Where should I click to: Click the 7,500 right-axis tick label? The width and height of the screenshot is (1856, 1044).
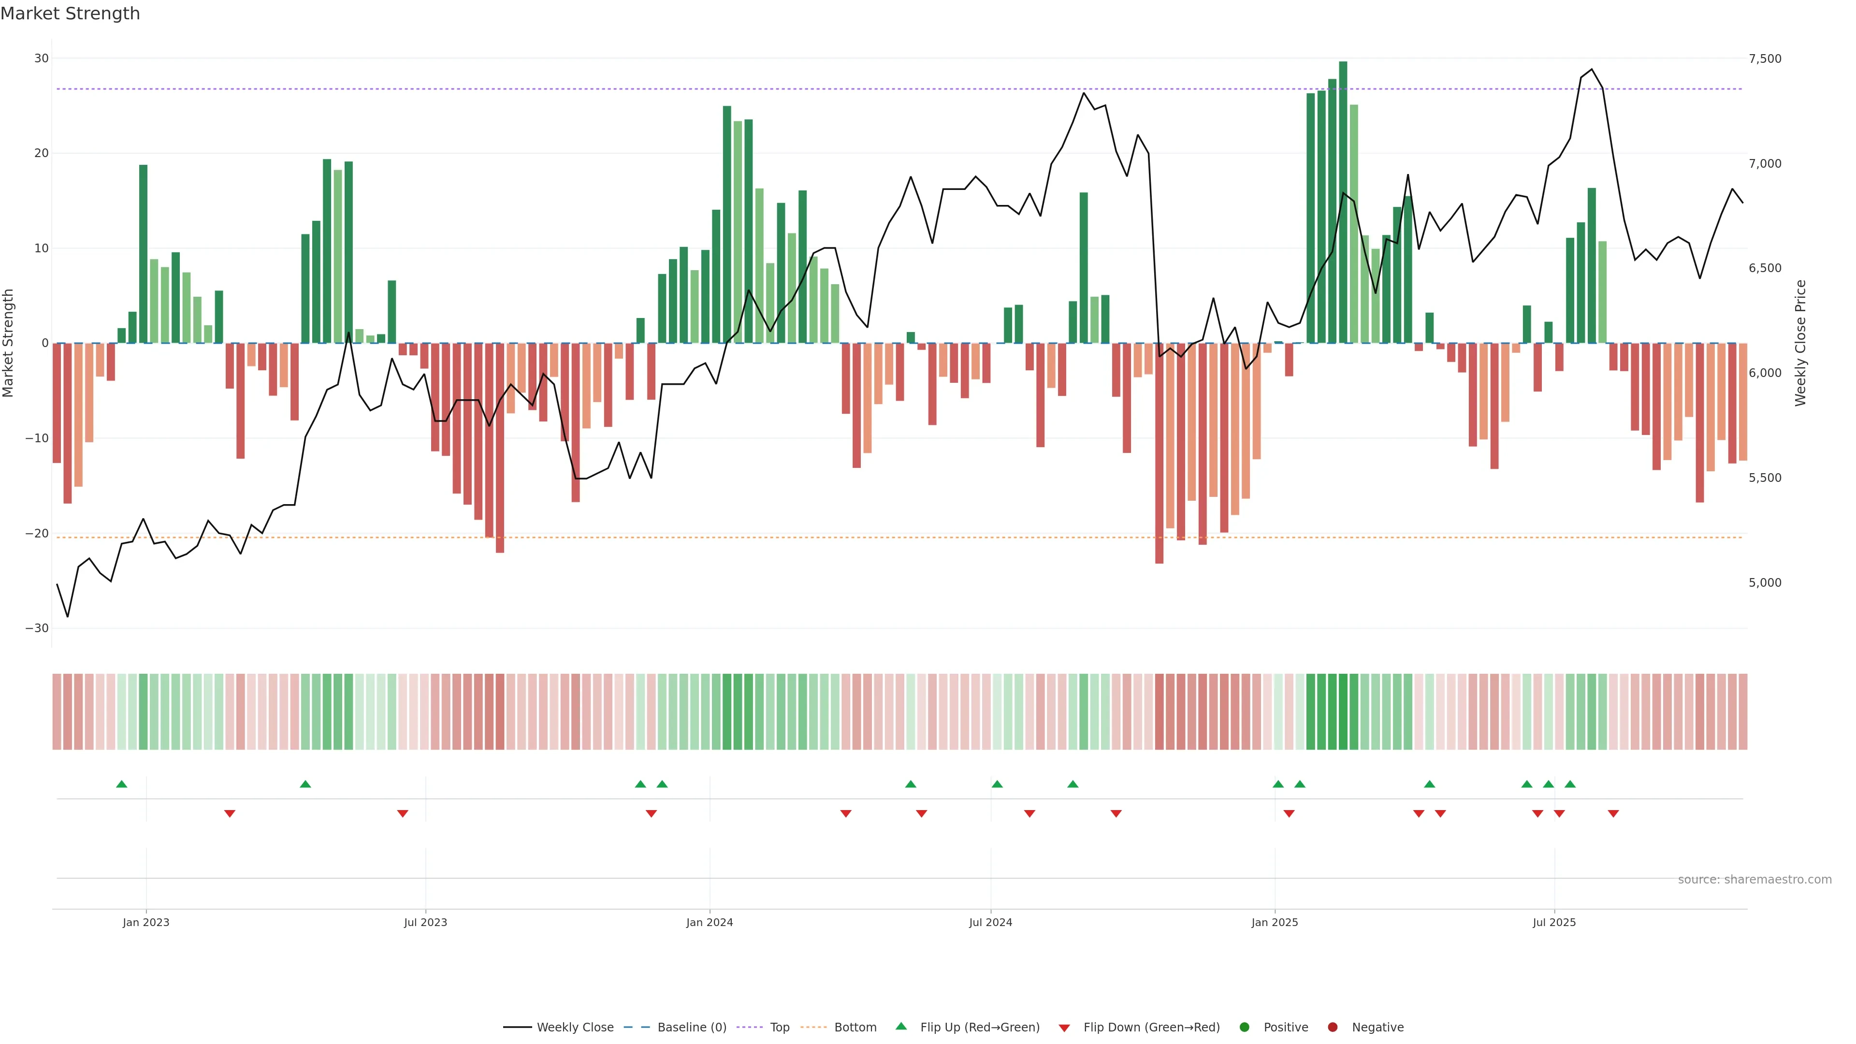click(x=1765, y=58)
